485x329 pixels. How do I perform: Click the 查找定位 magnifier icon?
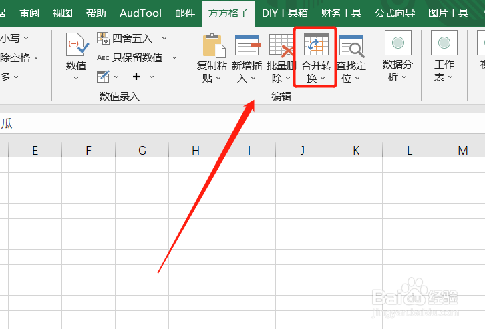351,46
